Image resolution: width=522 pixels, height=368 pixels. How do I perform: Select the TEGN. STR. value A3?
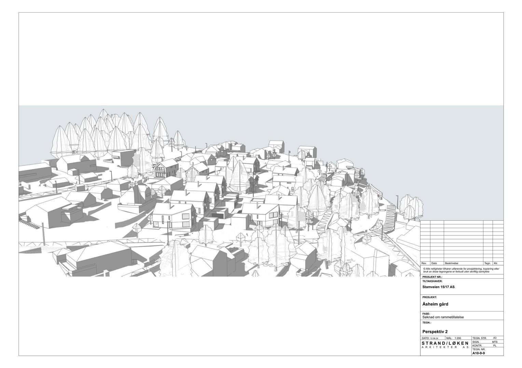point(495,338)
